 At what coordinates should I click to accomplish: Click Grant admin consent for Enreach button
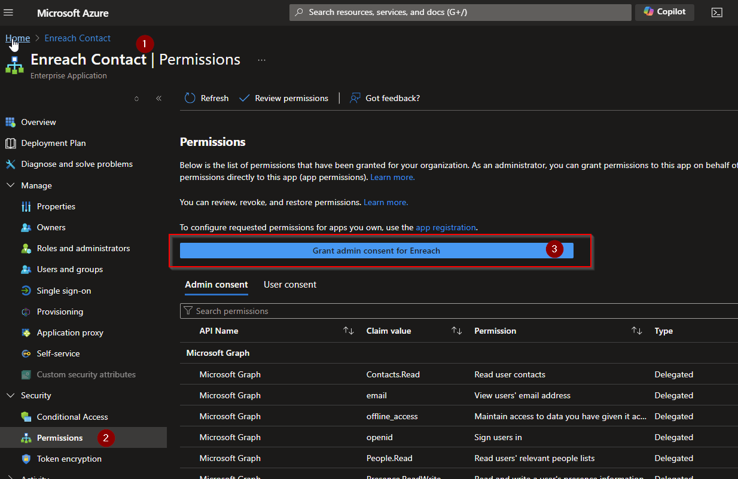(x=376, y=251)
